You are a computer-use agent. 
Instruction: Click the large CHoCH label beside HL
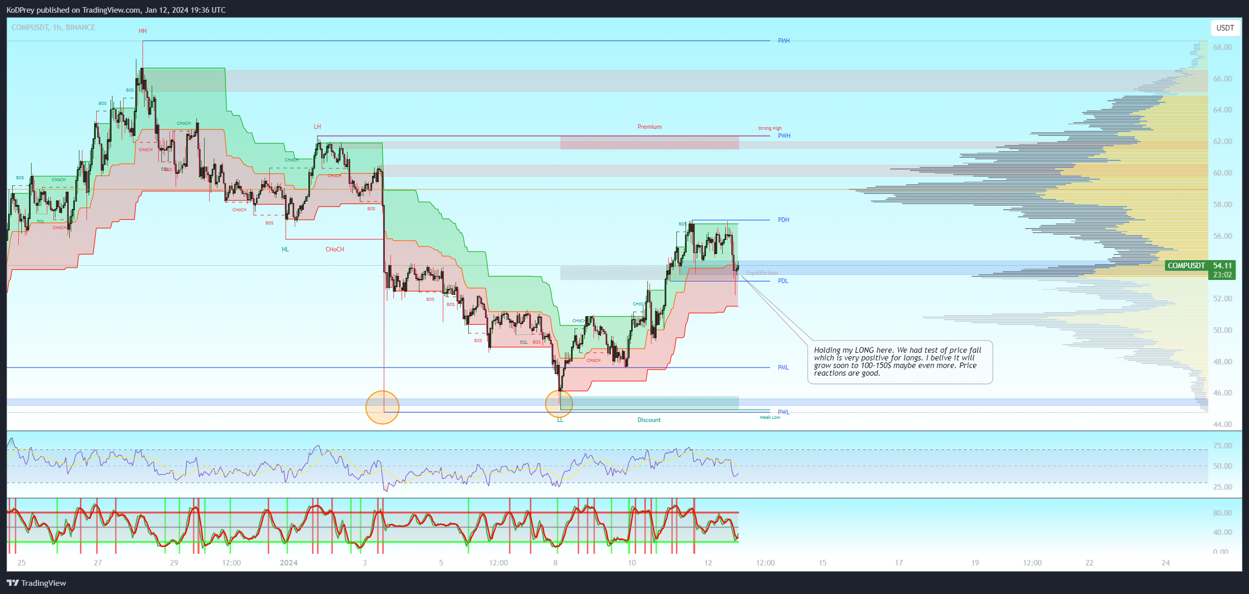pyautogui.click(x=335, y=249)
